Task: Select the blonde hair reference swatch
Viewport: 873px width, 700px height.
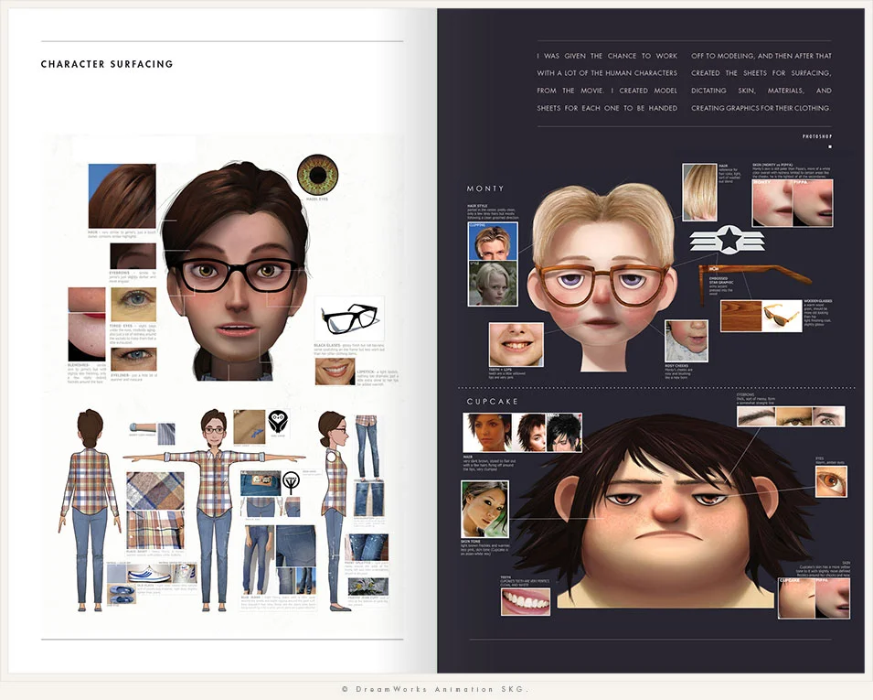Action: 700,192
